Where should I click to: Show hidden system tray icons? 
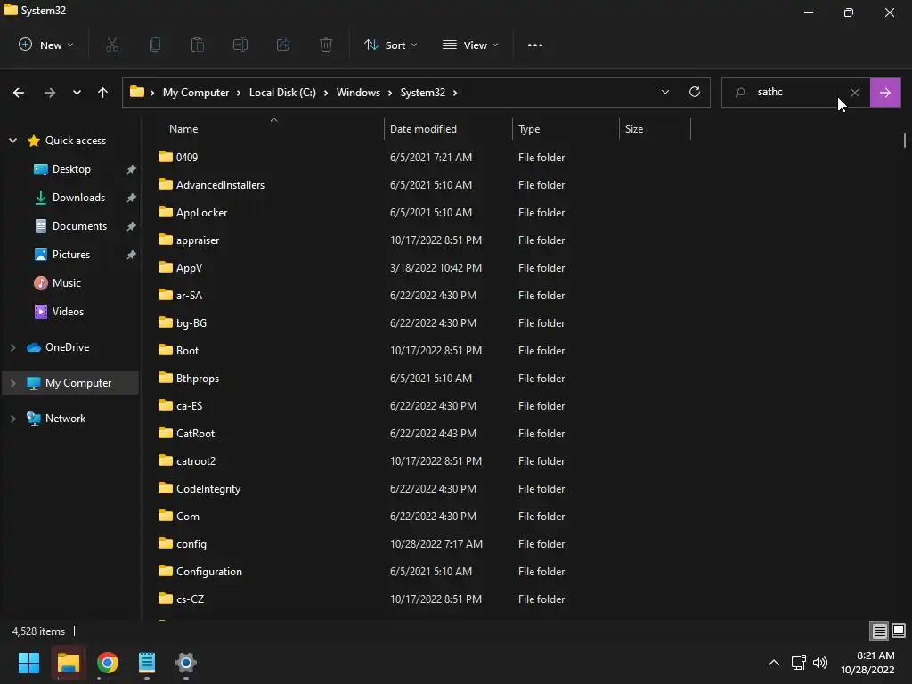pos(774,663)
